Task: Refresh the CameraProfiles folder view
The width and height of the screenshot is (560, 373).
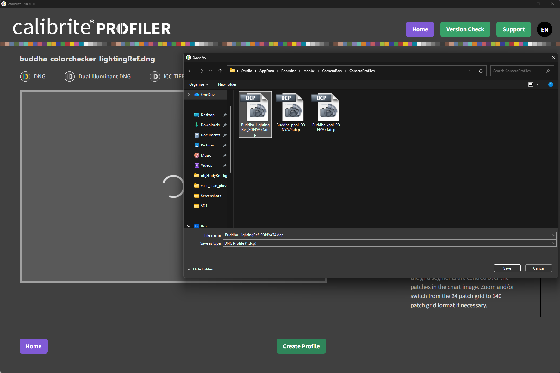Action: [481, 71]
